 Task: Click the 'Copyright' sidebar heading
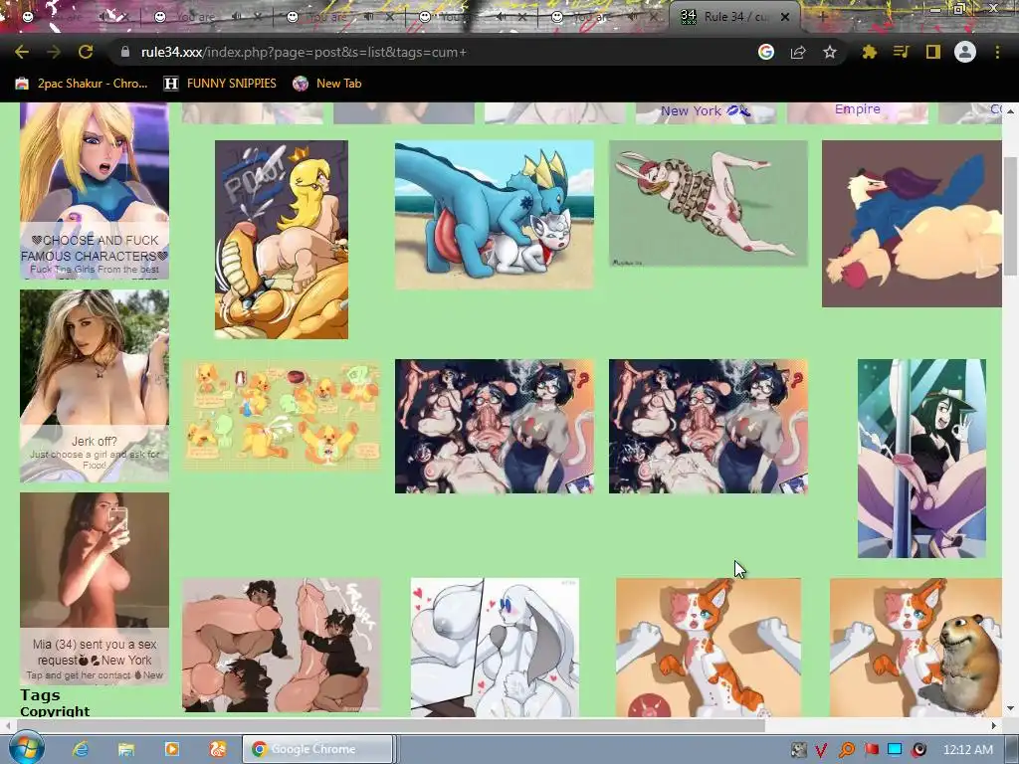[x=55, y=710]
